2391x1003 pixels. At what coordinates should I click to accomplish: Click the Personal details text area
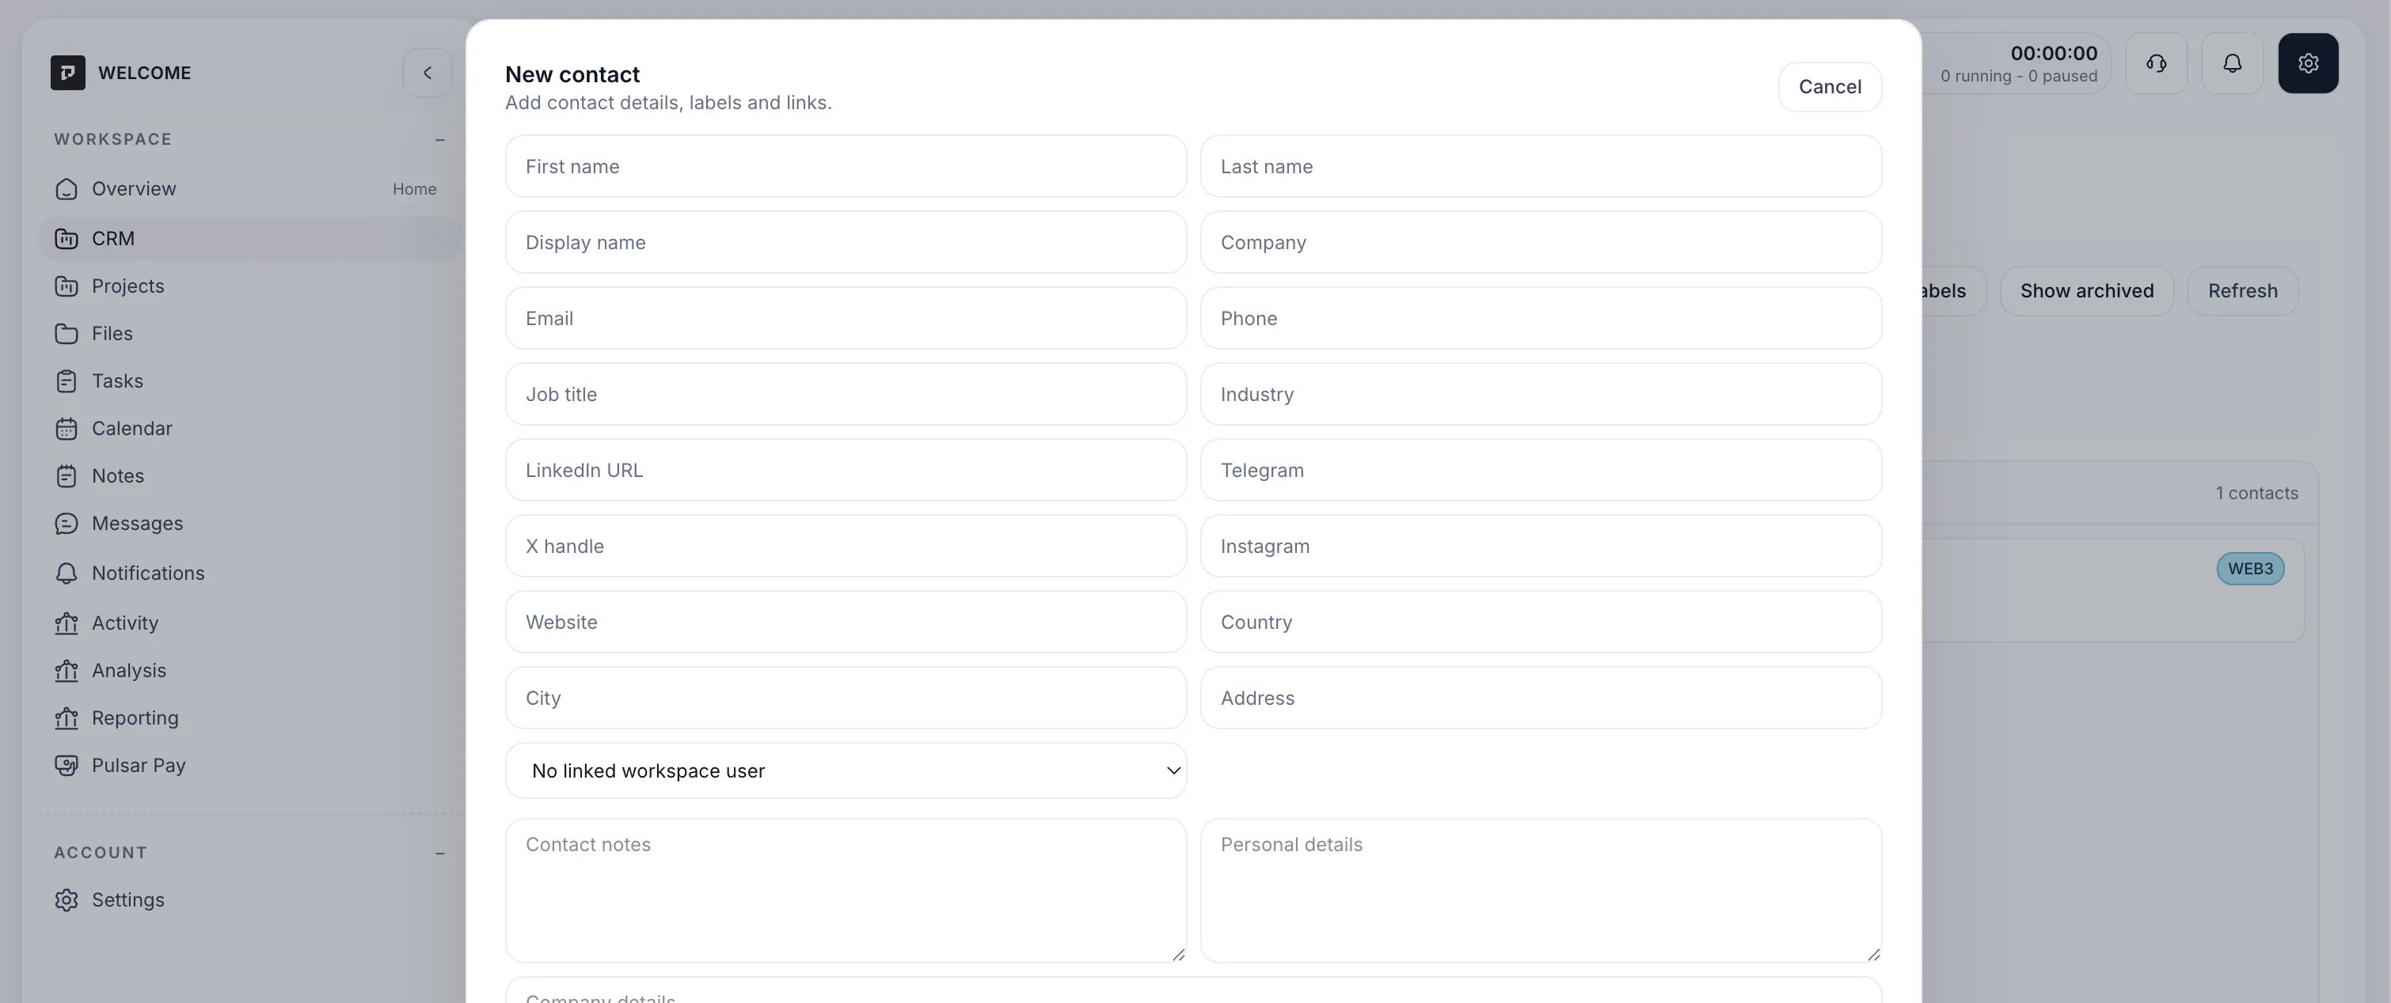pyautogui.click(x=1541, y=891)
